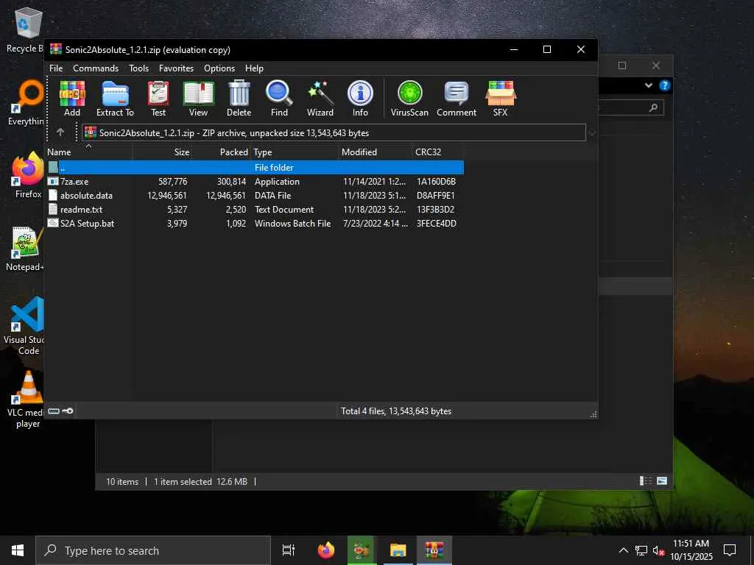Open the Tools menu
The image size is (754, 565).
click(138, 68)
